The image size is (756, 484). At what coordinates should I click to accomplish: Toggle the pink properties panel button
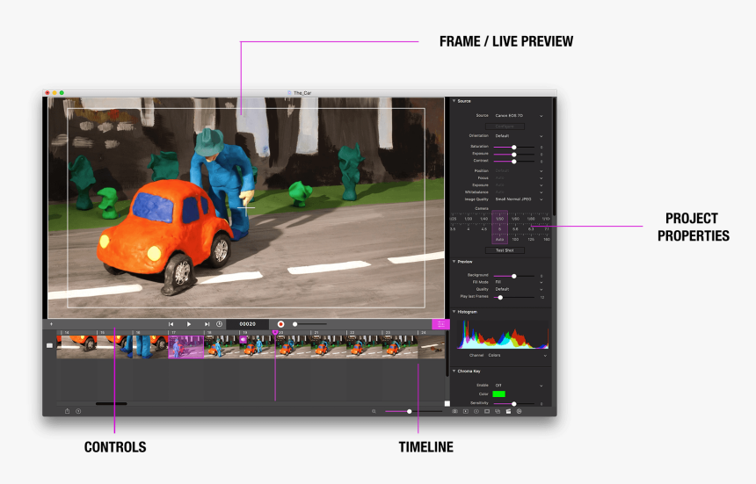pos(440,324)
